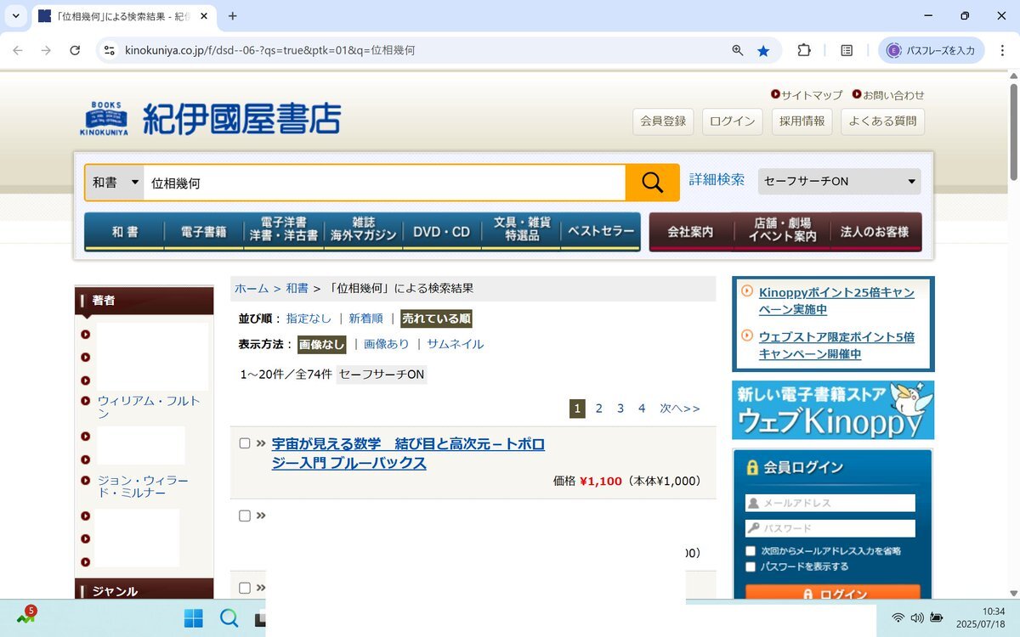
Task: Open the セーフサーチON dropdown
Action: pos(839,181)
